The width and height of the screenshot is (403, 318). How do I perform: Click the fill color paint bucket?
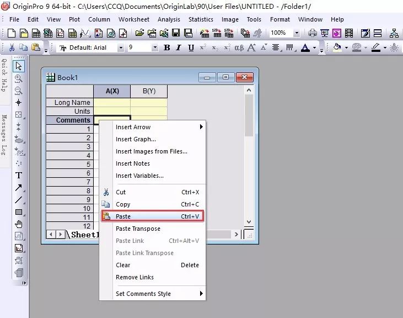pyautogui.click(x=337, y=47)
